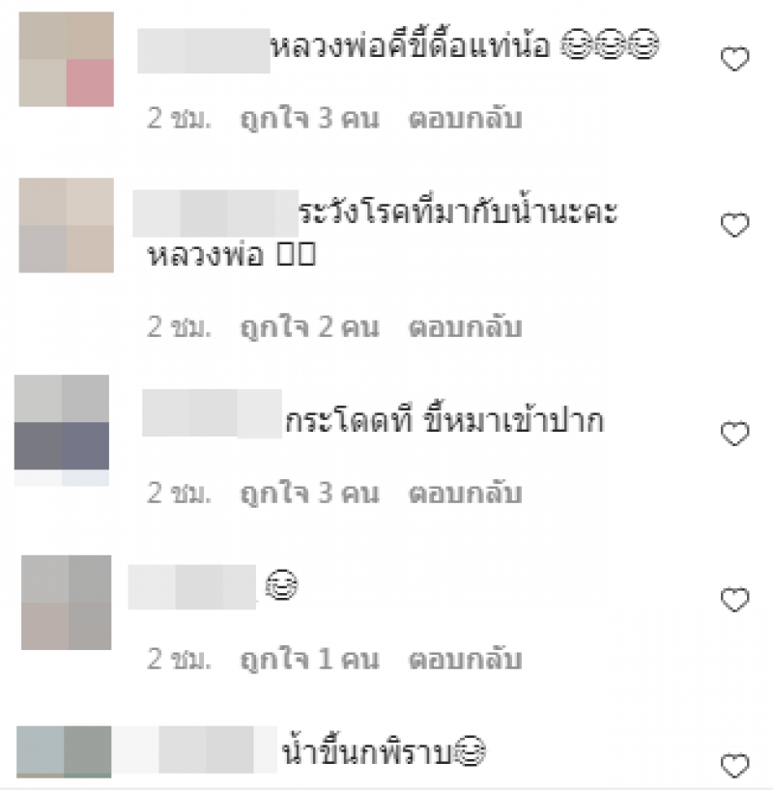The width and height of the screenshot is (773, 790).
Task: Like the comment น้ำขึ้นกพิราบ
Action: pyautogui.click(x=734, y=765)
